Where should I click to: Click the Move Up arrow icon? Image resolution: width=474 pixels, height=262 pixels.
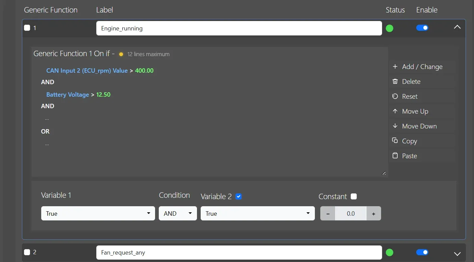395,111
